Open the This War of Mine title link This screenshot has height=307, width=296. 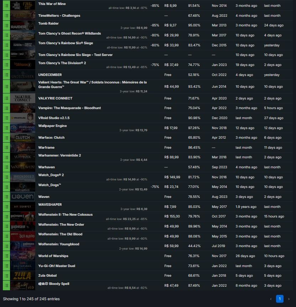pos(52,4)
